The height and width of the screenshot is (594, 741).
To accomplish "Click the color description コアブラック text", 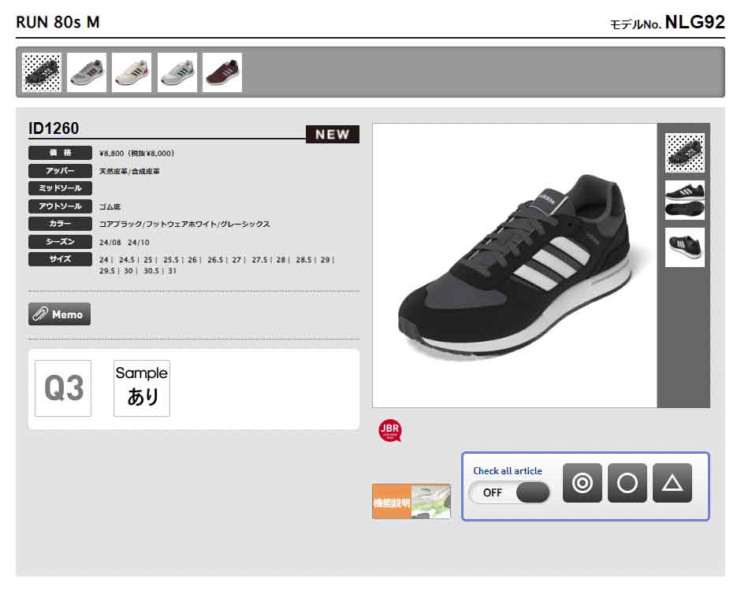I will pos(184,224).
